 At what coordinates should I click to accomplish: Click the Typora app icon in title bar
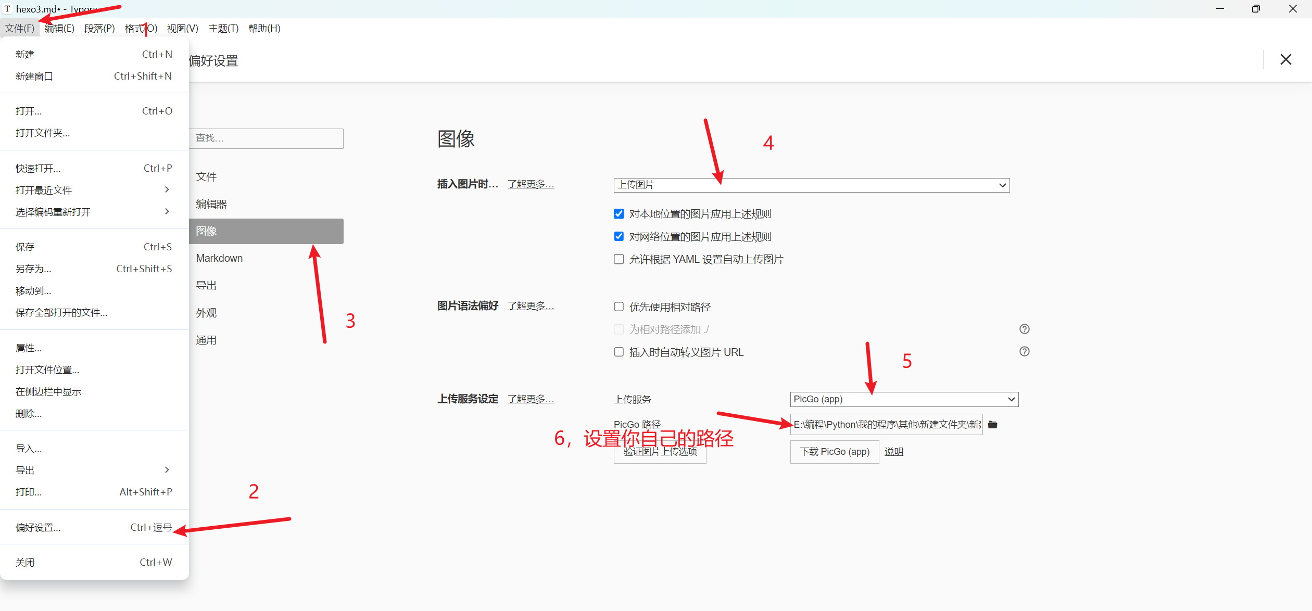[x=7, y=9]
